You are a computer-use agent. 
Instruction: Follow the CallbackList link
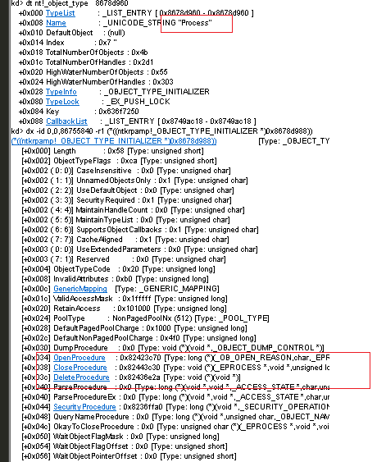pos(66,121)
